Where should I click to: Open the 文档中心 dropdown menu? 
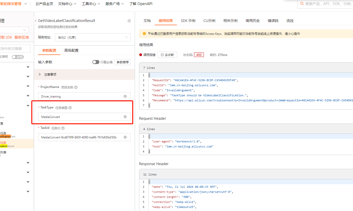[x=68, y=4]
